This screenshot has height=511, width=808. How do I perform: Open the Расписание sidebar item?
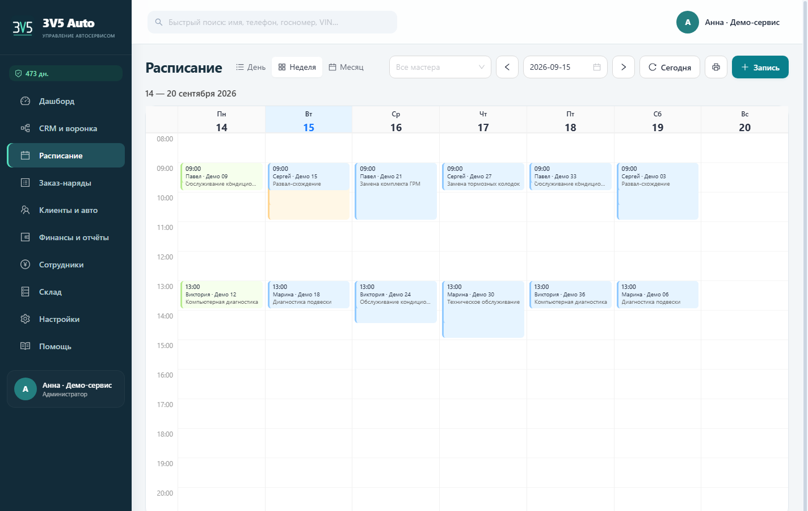(66, 156)
